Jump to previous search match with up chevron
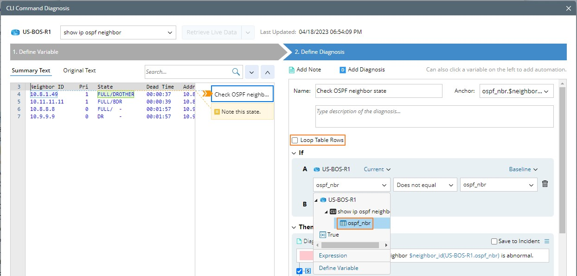The height and width of the screenshot is (276, 577). [268, 72]
